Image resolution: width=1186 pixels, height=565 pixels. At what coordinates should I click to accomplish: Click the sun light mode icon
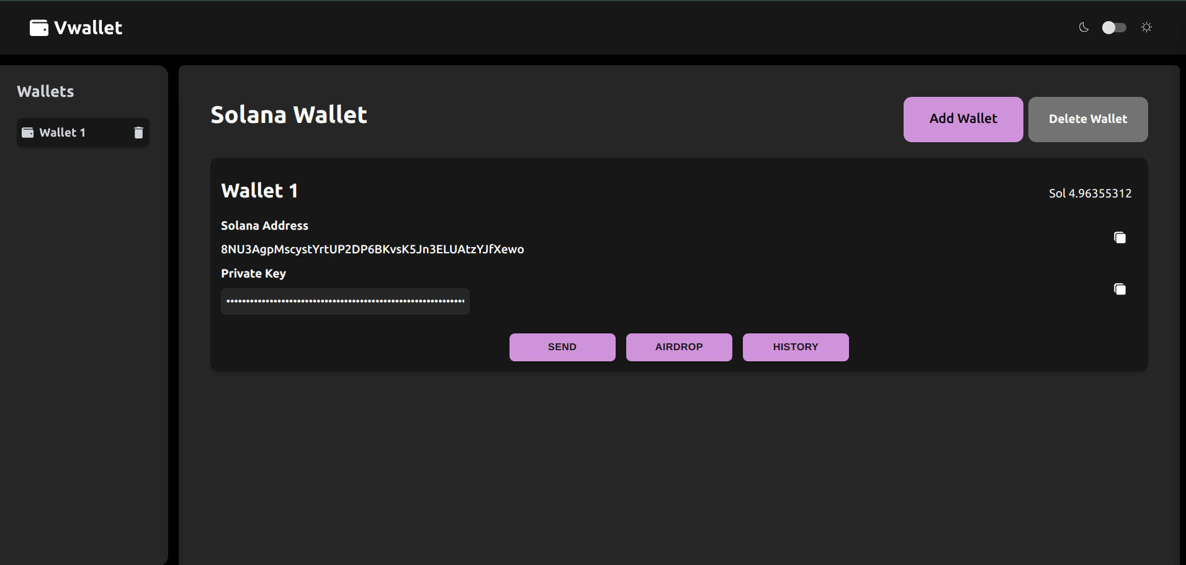(x=1147, y=27)
